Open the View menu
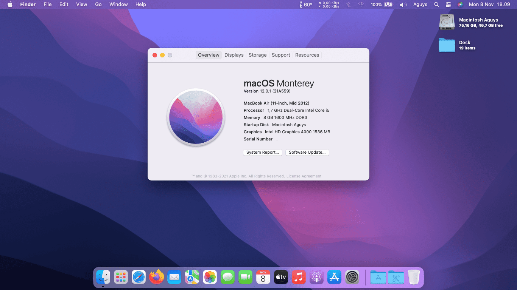 pos(82,5)
